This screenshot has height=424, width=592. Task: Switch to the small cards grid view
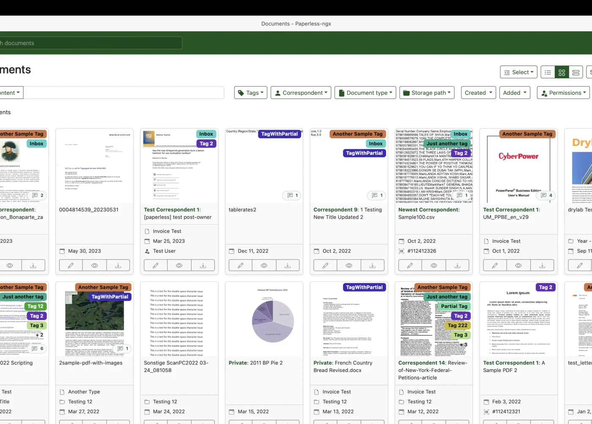click(562, 72)
